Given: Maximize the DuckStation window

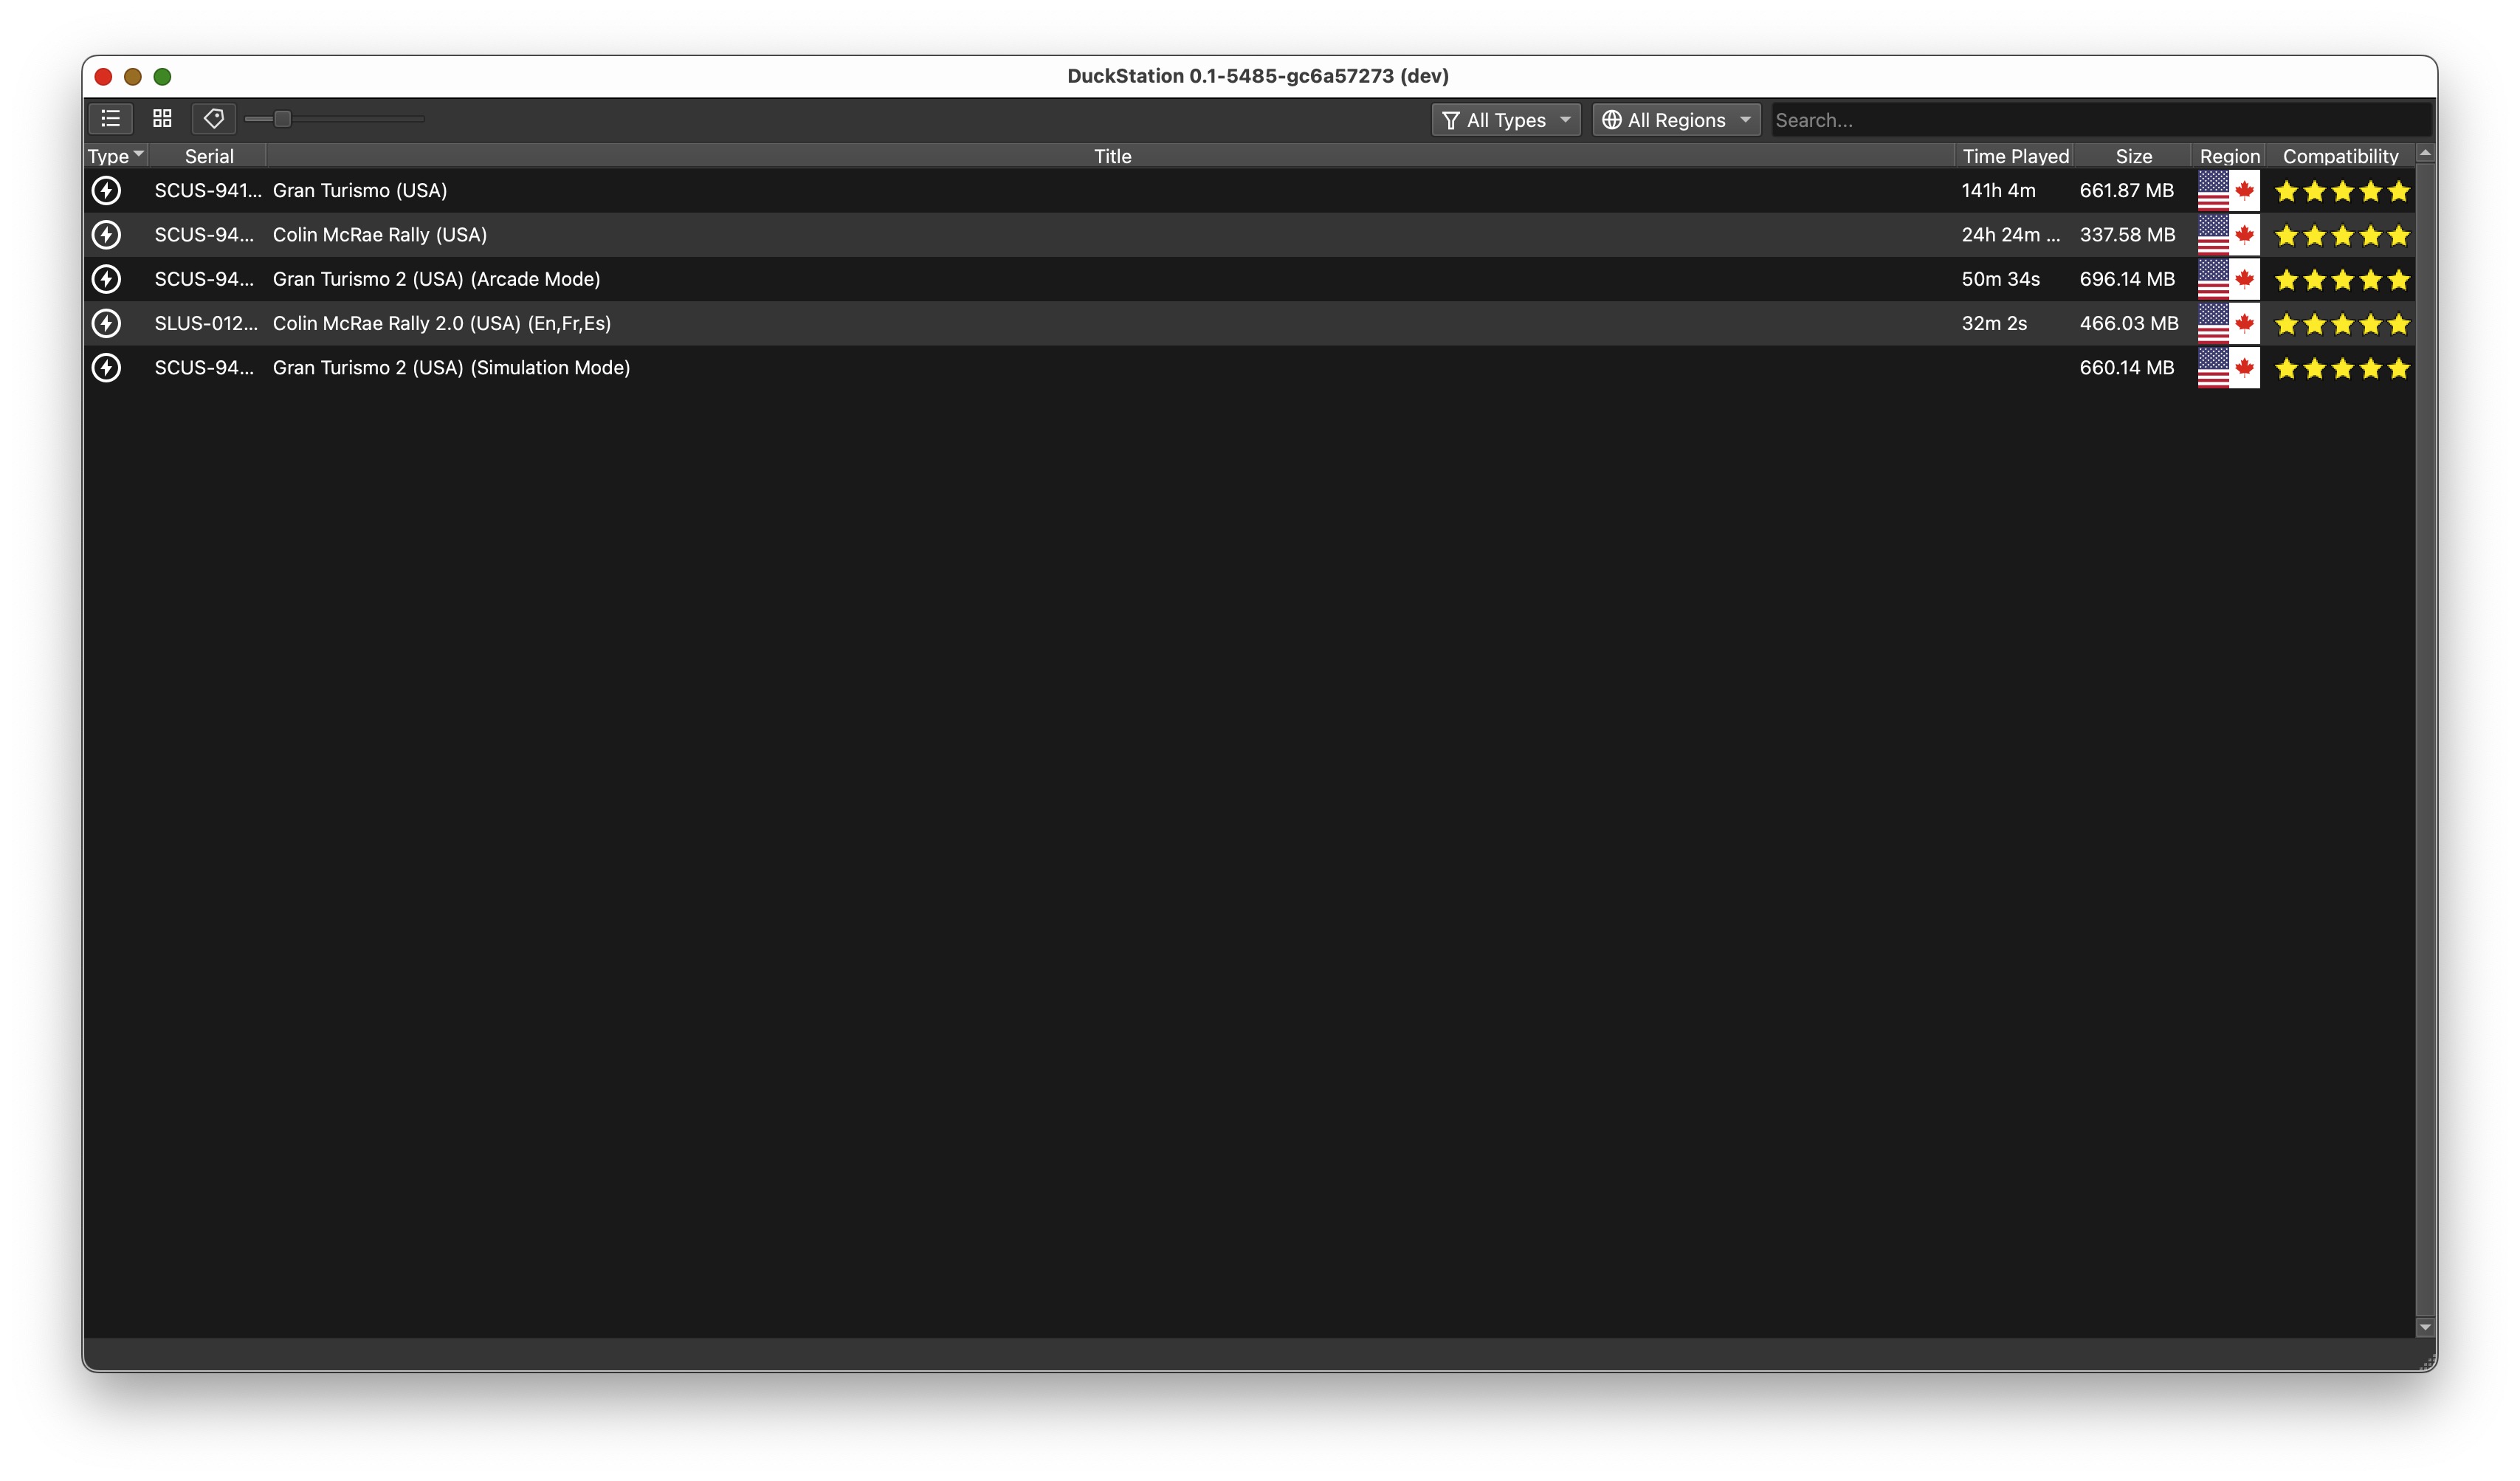Looking at the screenshot, I should [162, 76].
